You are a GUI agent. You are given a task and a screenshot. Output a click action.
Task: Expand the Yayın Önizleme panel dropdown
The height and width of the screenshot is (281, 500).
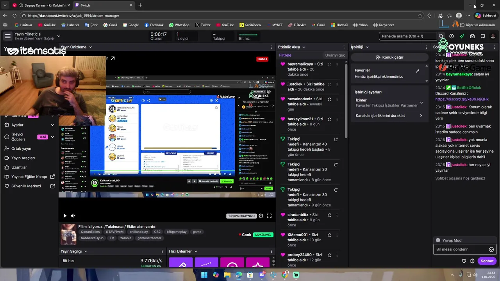click(x=90, y=47)
